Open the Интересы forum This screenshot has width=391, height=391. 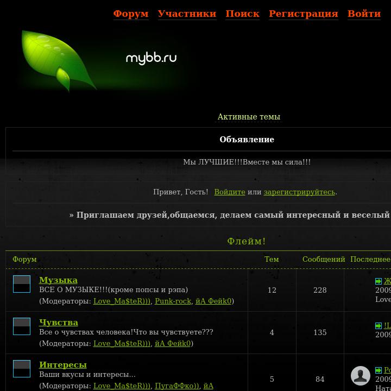[x=63, y=365]
